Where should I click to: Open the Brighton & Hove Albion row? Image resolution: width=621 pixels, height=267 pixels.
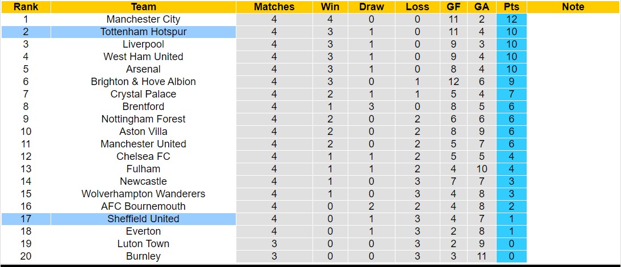click(143, 82)
